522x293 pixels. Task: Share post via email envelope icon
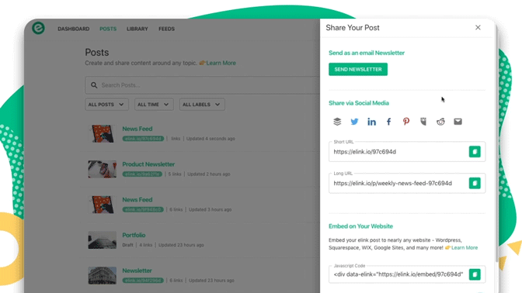pyautogui.click(x=458, y=122)
